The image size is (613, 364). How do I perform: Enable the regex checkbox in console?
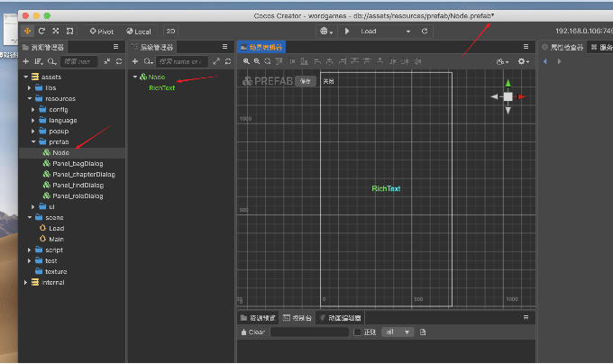click(357, 332)
